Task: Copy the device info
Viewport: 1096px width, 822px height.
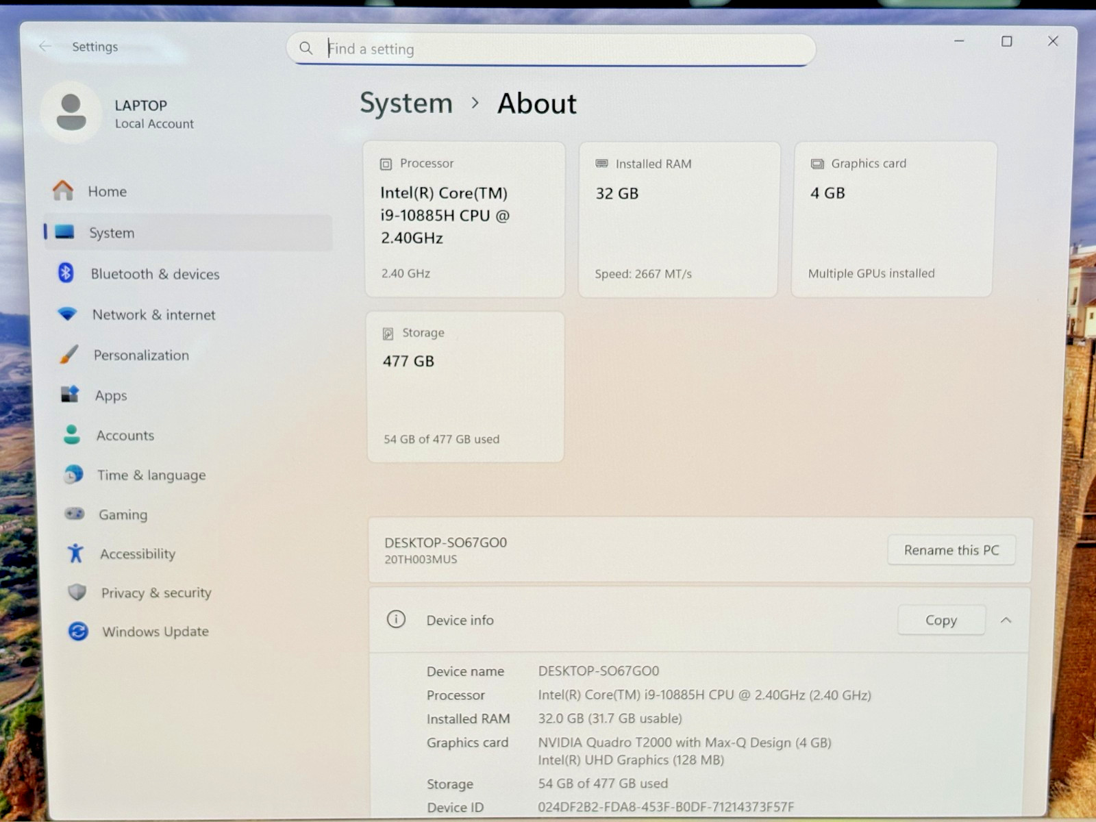Action: (x=941, y=620)
